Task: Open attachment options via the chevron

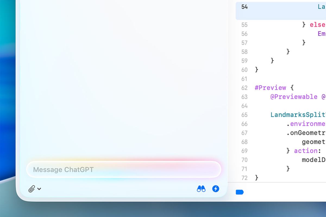Action: pyautogui.click(x=39, y=189)
